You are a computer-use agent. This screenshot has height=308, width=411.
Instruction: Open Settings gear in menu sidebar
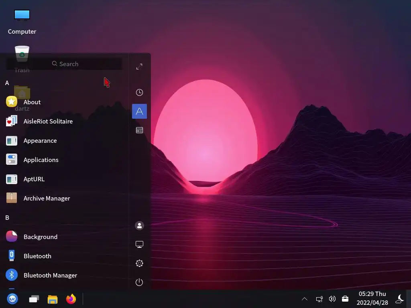(x=139, y=263)
